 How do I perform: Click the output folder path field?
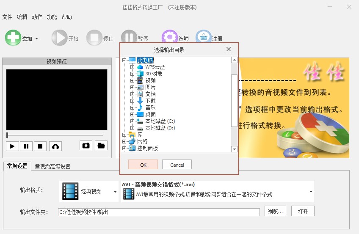pyautogui.click(x=159, y=212)
